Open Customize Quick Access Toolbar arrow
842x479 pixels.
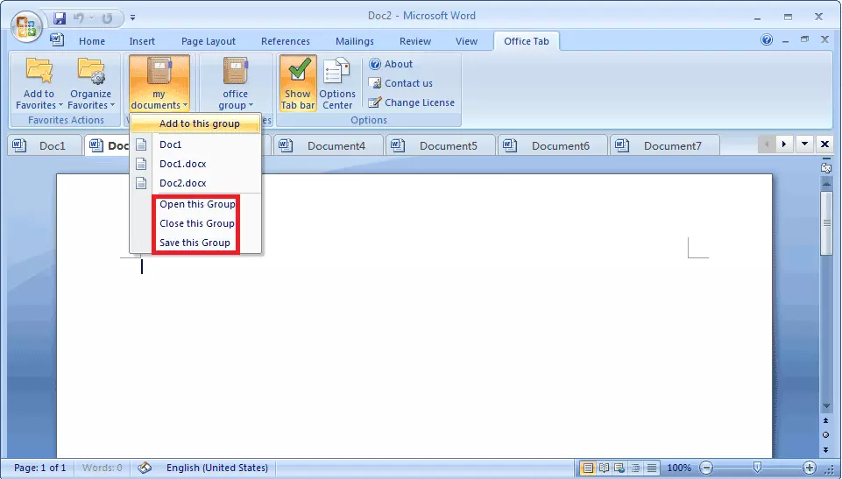[x=132, y=18]
